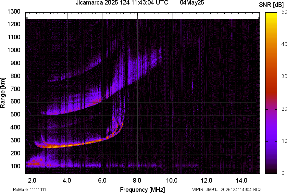Click the 6.0 frequency tick label

pos(102,181)
